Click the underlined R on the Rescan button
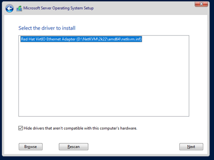Screen dimensions: 214x160 click(x=69, y=147)
